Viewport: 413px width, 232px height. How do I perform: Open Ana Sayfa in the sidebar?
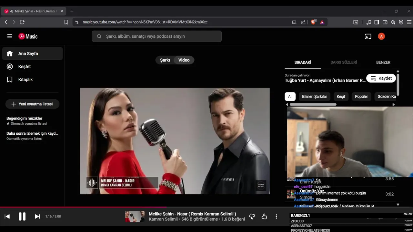coord(32,53)
